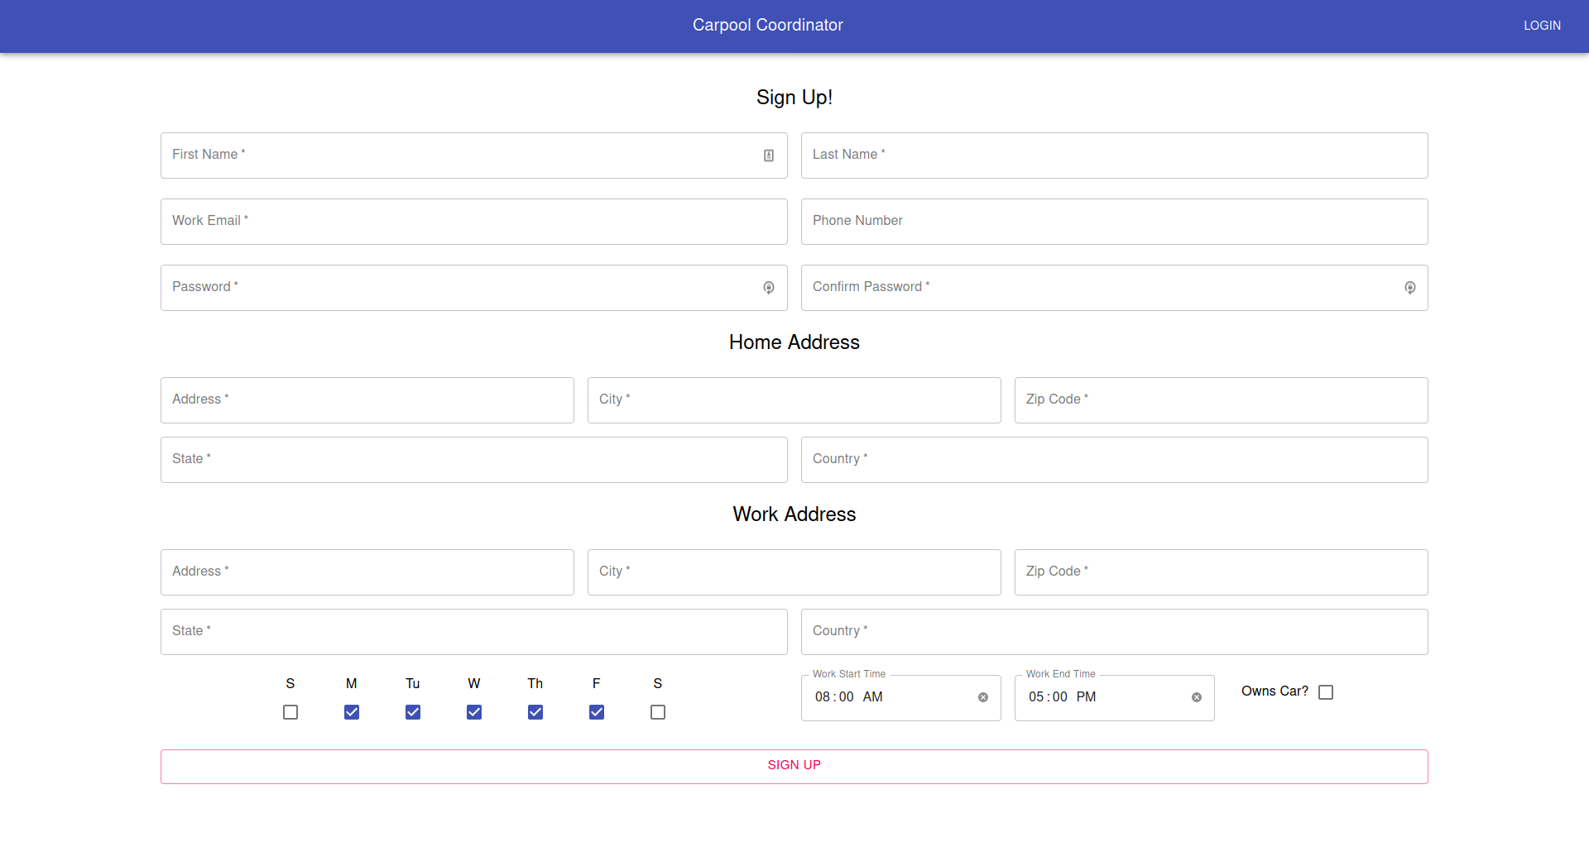
Task: Click the autofill icon in First Name field
Action: (x=769, y=155)
